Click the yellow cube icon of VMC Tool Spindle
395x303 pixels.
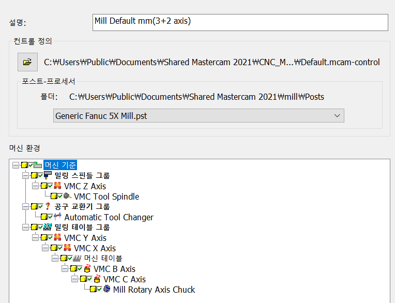[54, 196]
